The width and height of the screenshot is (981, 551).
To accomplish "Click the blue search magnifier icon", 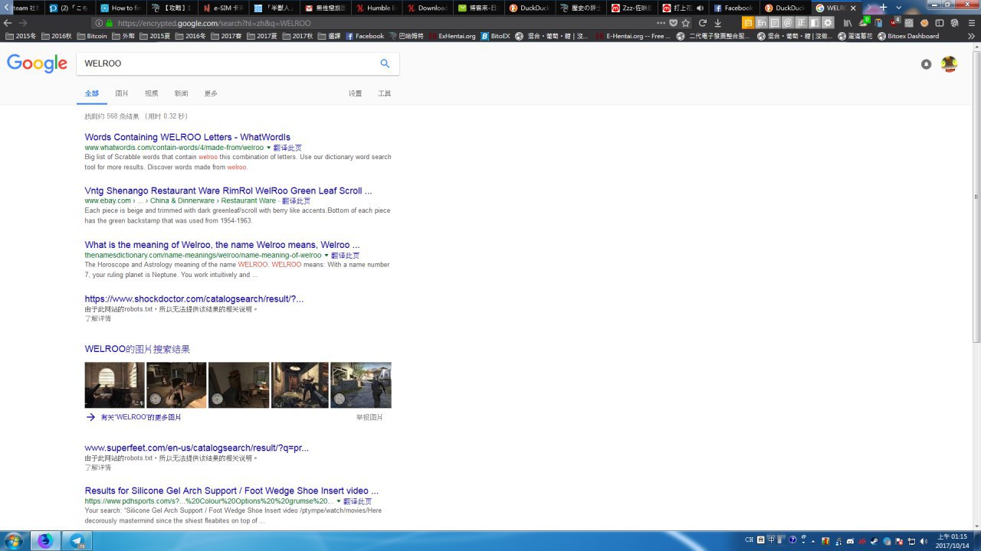I will pyautogui.click(x=385, y=64).
